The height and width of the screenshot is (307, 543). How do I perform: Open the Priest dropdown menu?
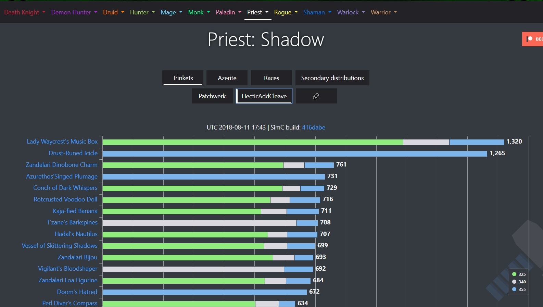click(258, 12)
